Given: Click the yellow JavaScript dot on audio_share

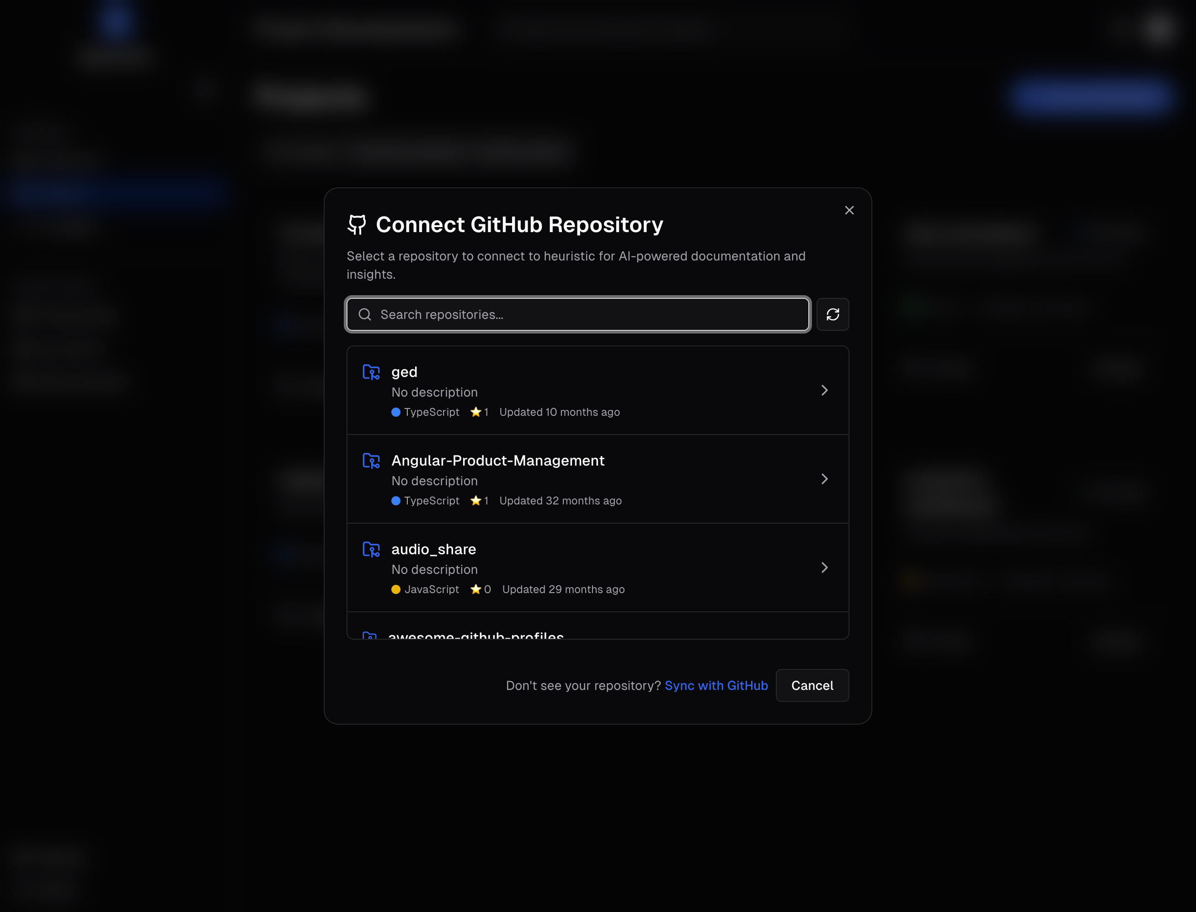Looking at the screenshot, I should click(x=396, y=589).
